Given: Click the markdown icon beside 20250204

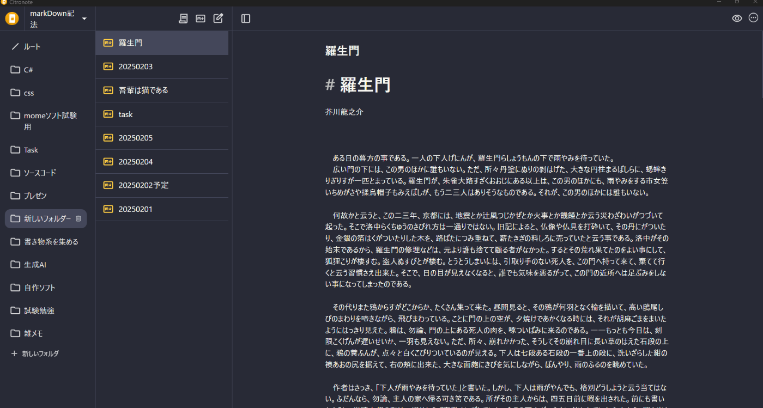Looking at the screenshot, I should point(108,162).
